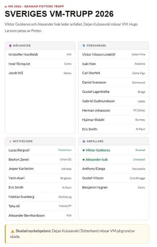Click Eric Smith in the Försvarare list
157x247 pixels.
90,129
